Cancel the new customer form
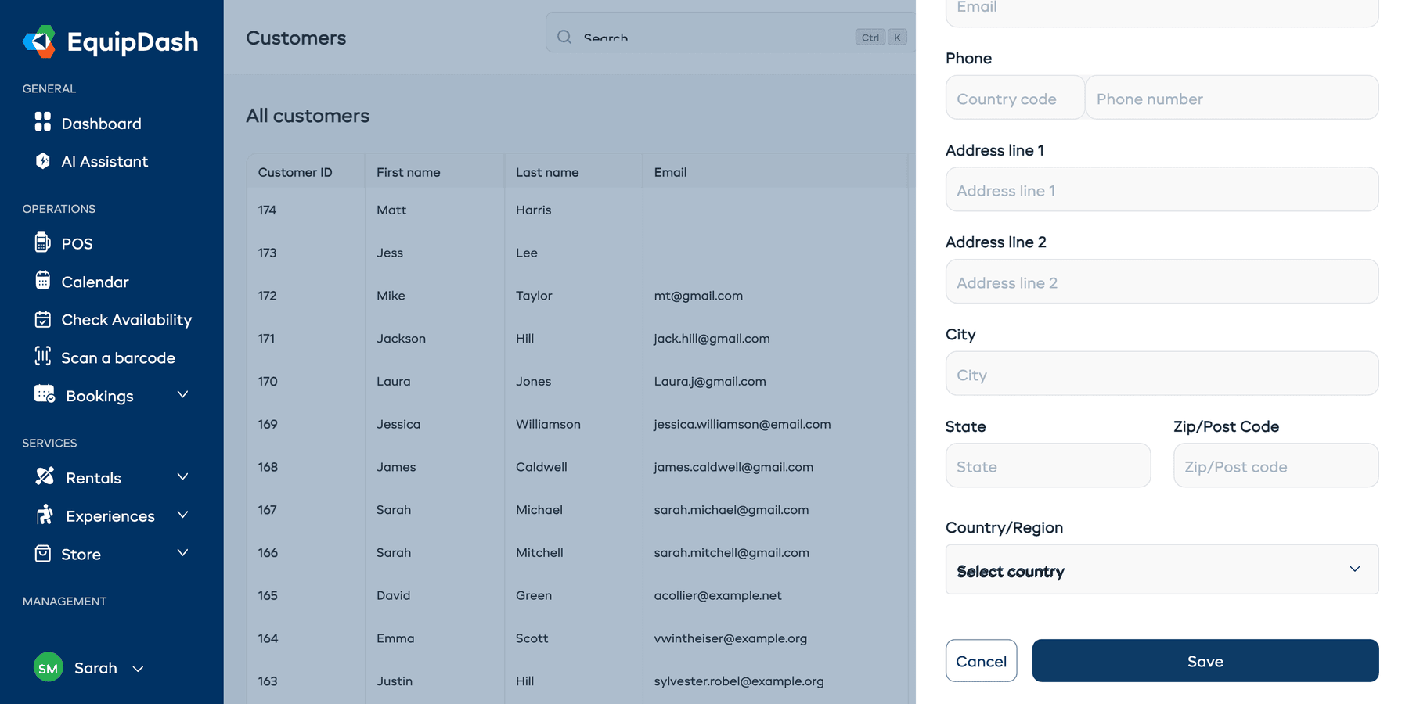This screenshot has width=1409, height=704. pos(981,661)
